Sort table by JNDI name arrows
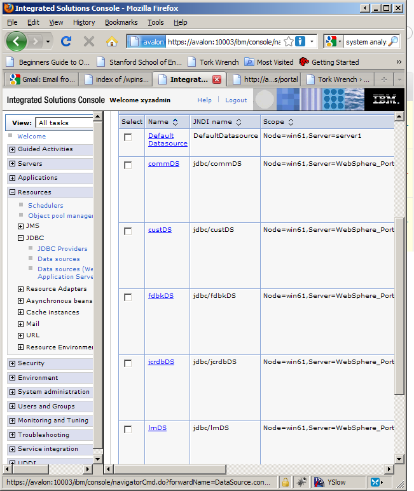The image size is (414, 491). 239,122
